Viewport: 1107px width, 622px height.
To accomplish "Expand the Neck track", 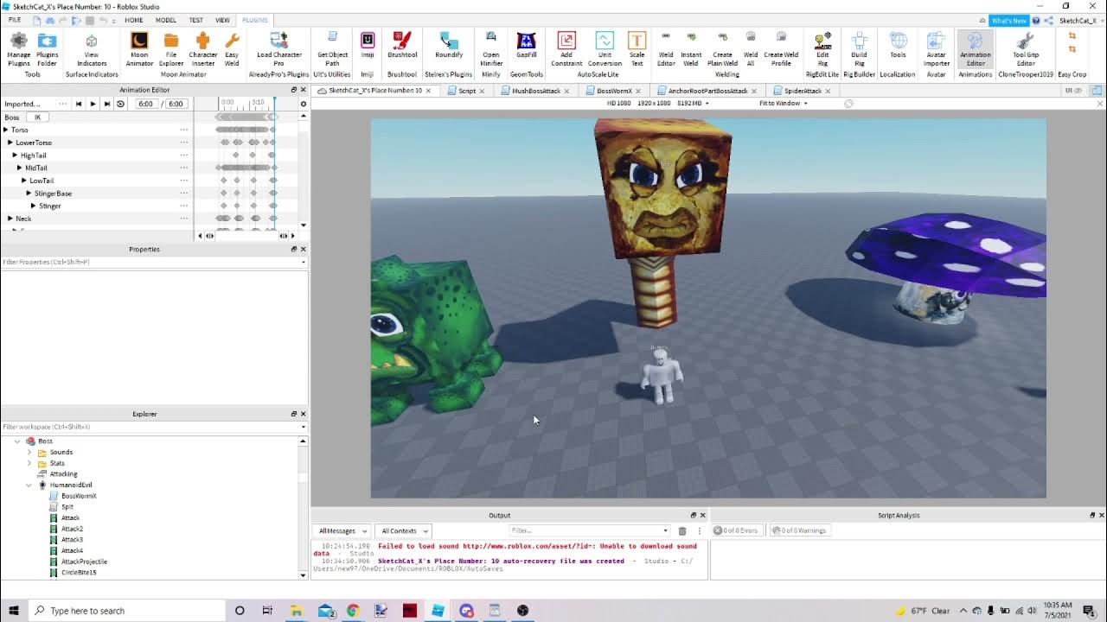I will [10, 219].
